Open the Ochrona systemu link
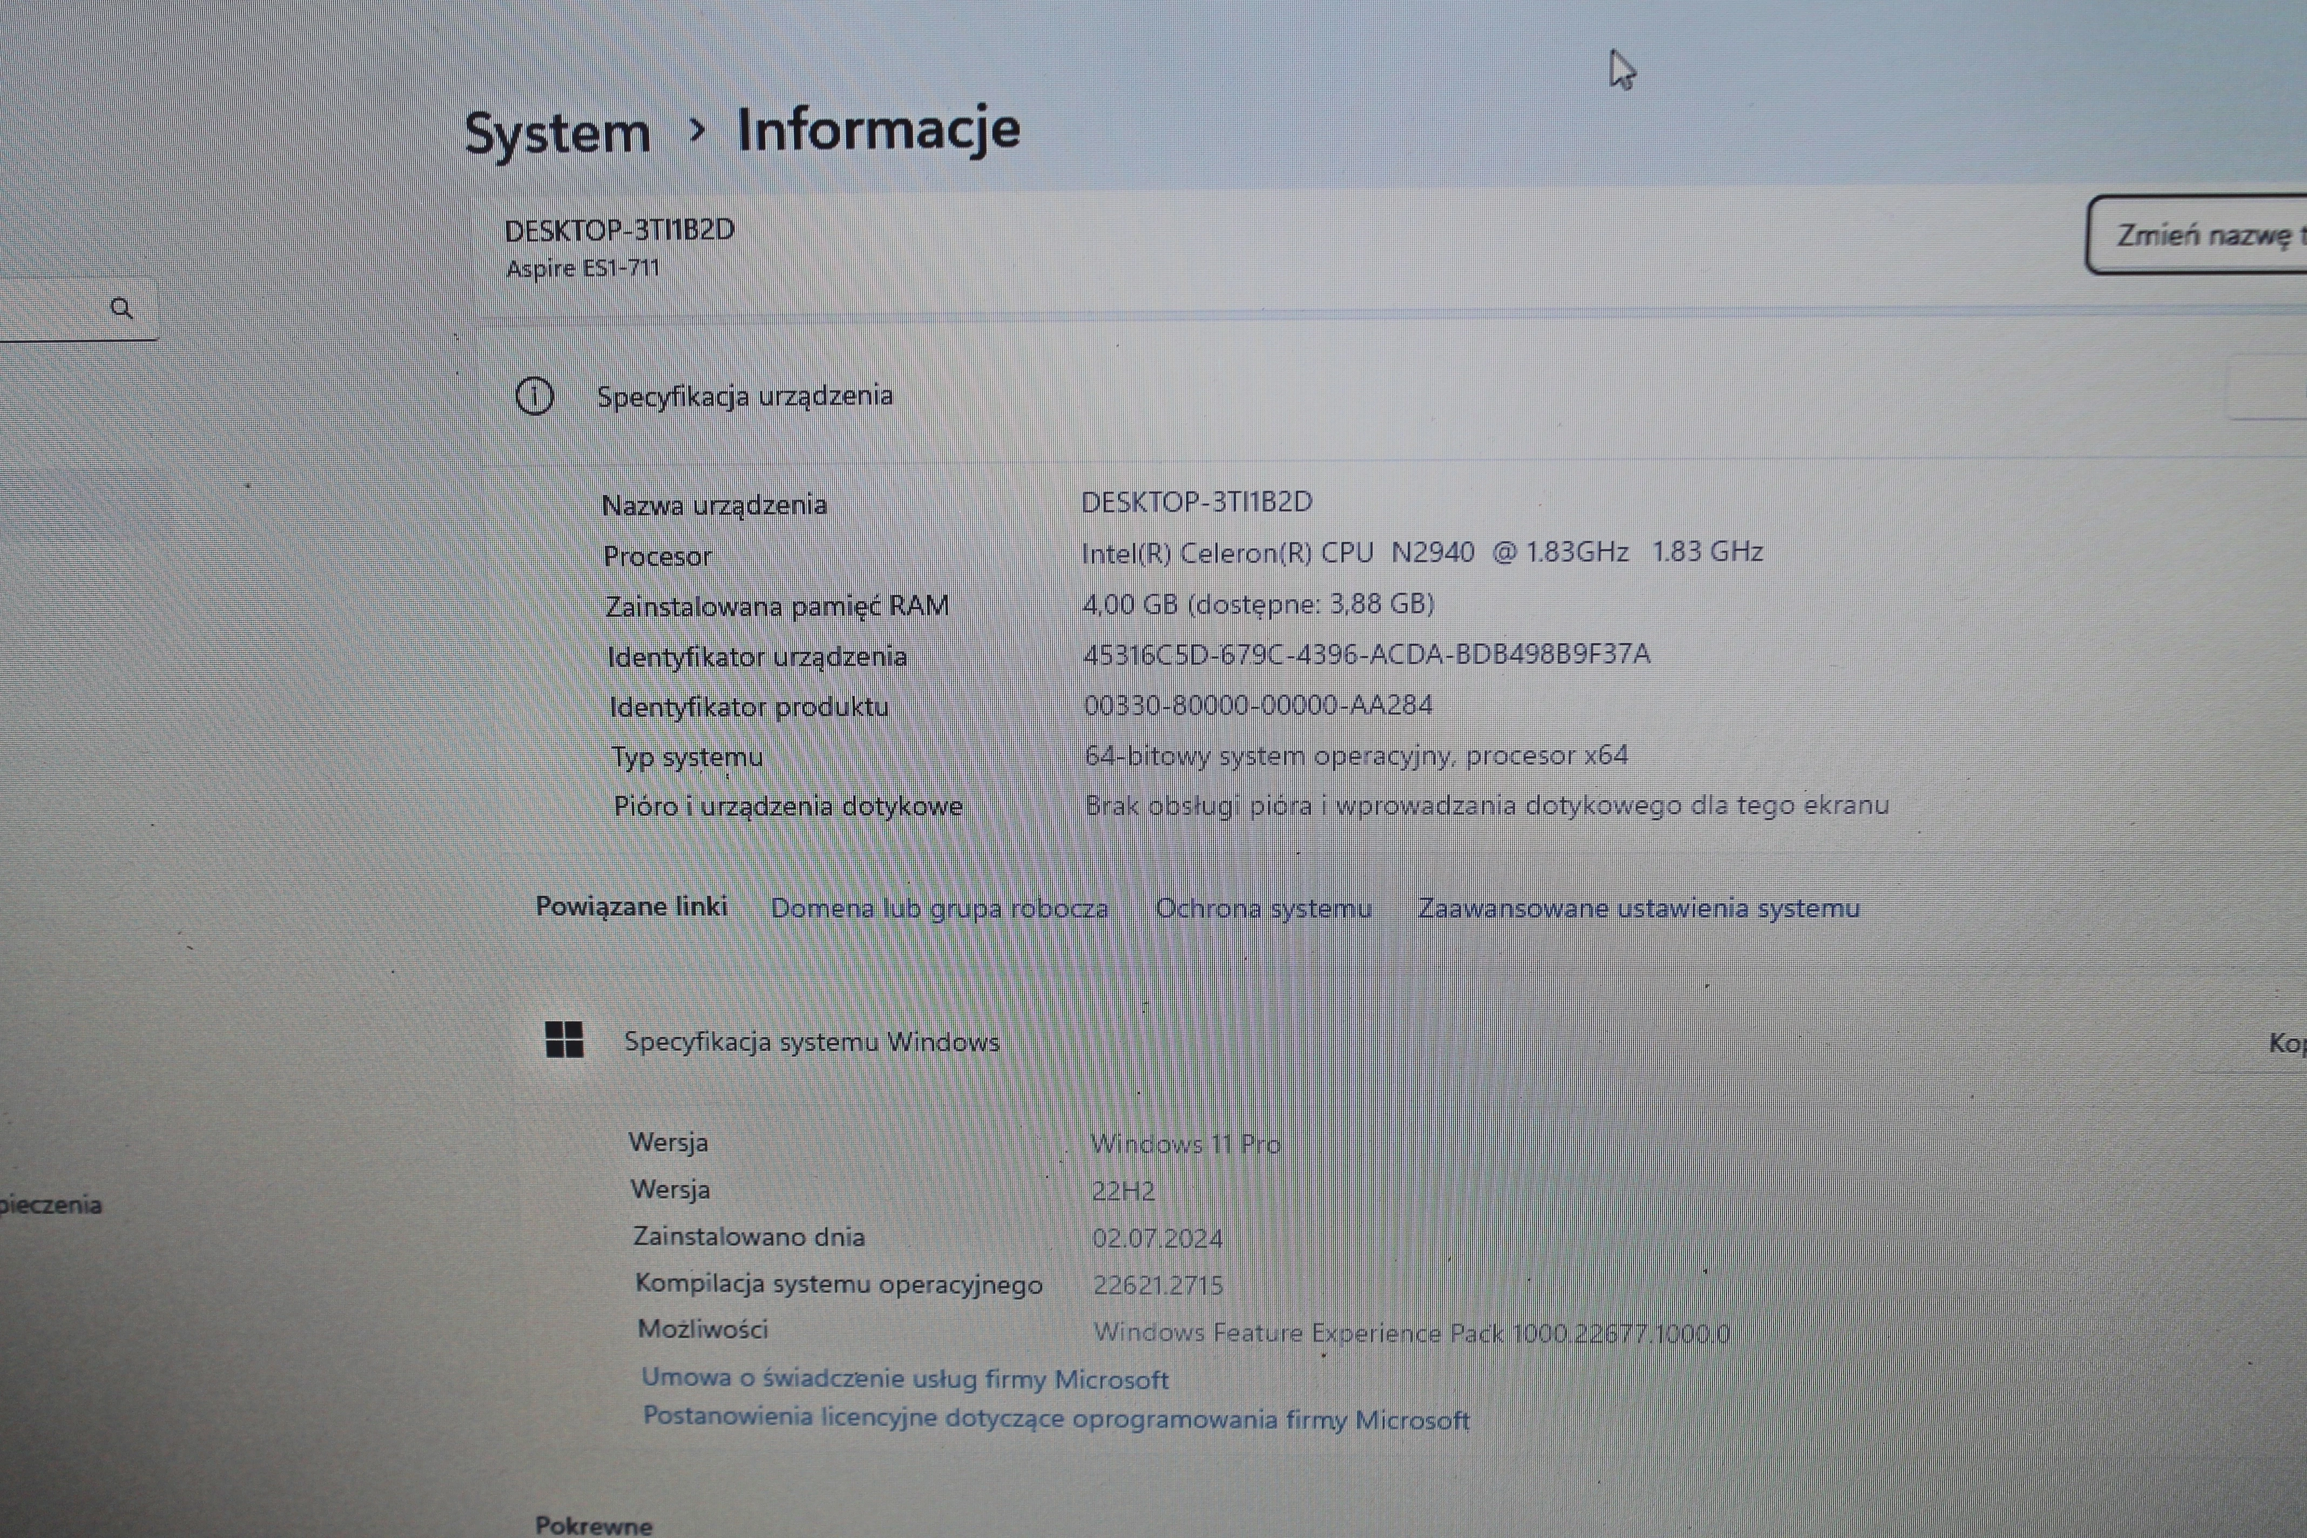Screen dimensions: 2307x1538 click(x=1263, y=908)
